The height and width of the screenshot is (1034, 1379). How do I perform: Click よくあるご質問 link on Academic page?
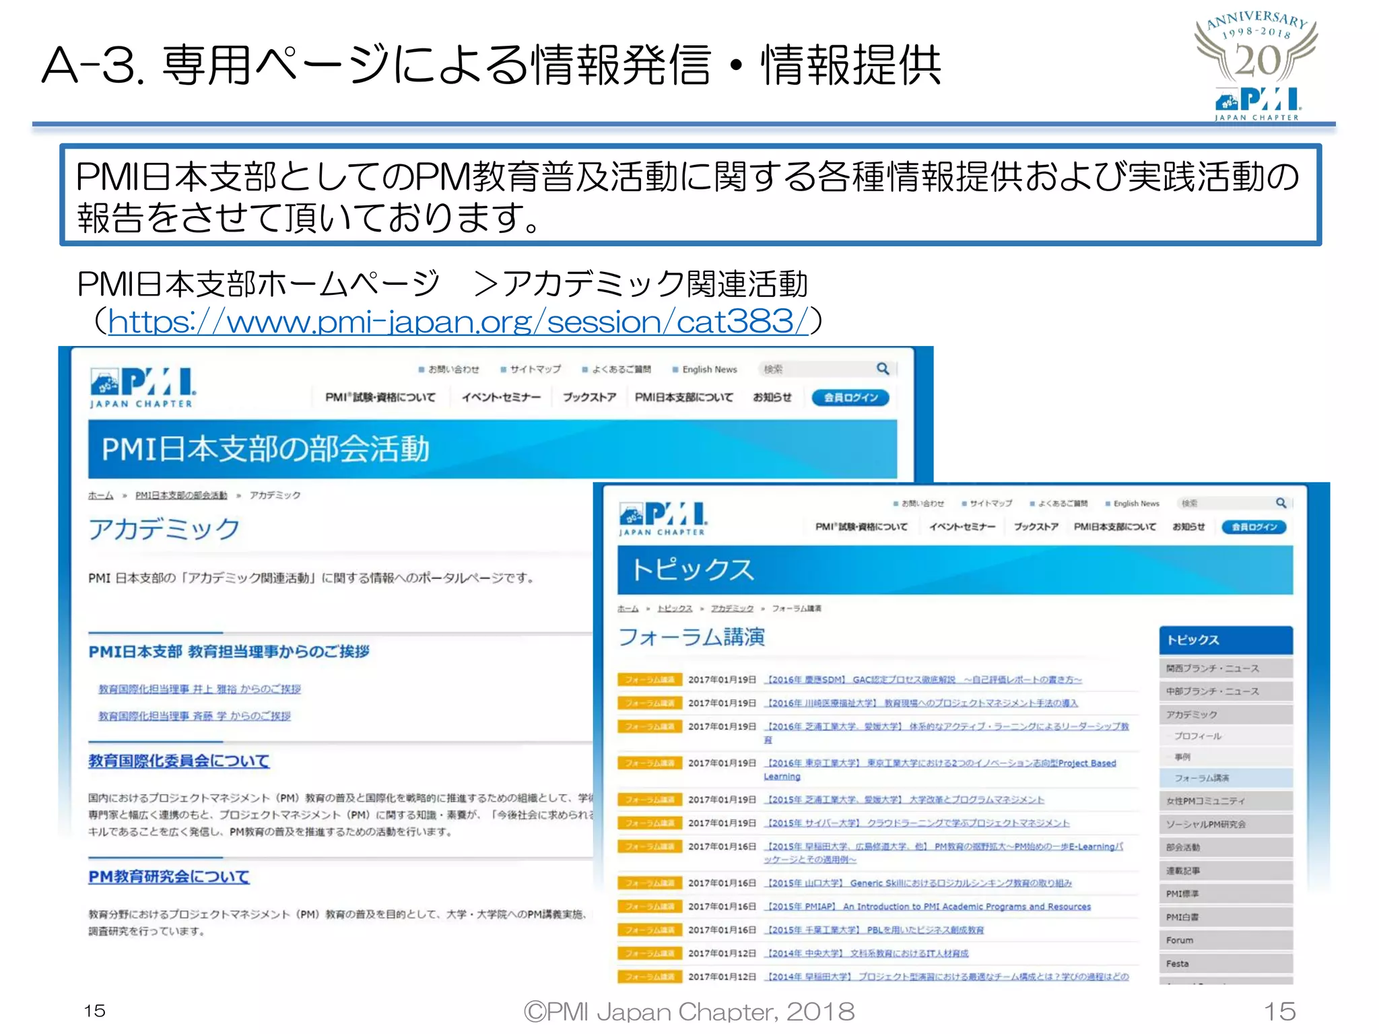621,369
